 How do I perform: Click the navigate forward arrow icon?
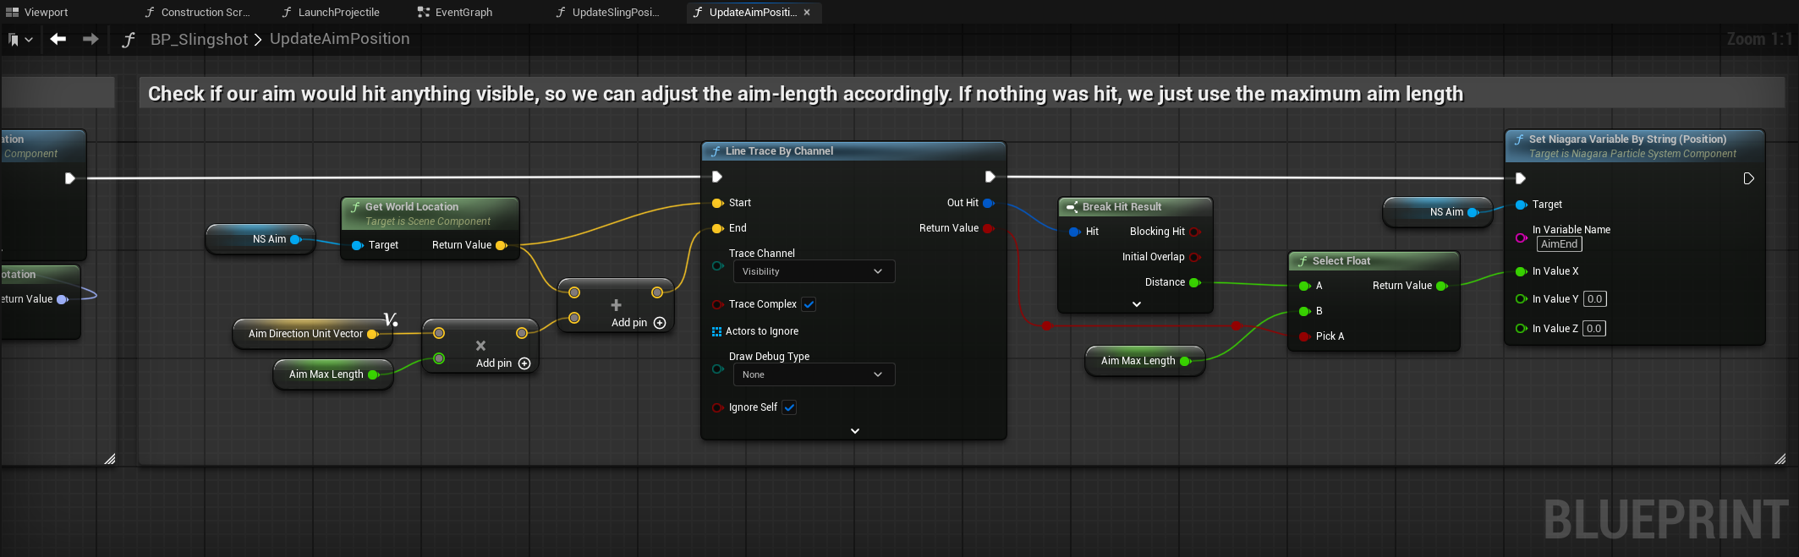tap(90, 39)
